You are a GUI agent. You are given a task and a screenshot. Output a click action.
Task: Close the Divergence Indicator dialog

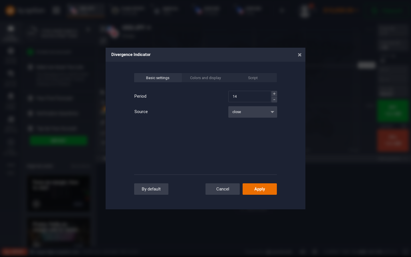click(299, 55)
